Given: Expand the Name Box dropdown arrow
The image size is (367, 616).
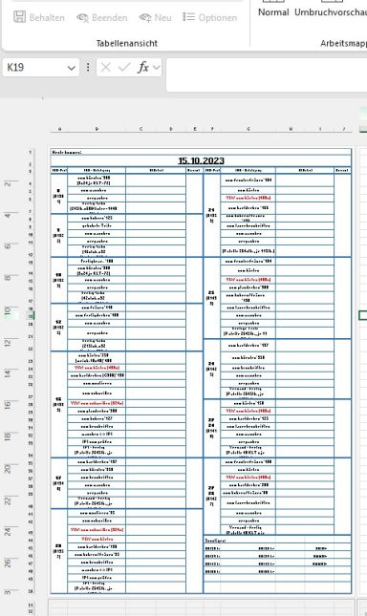Looking at the screenshot, I should tap(71, 68).
